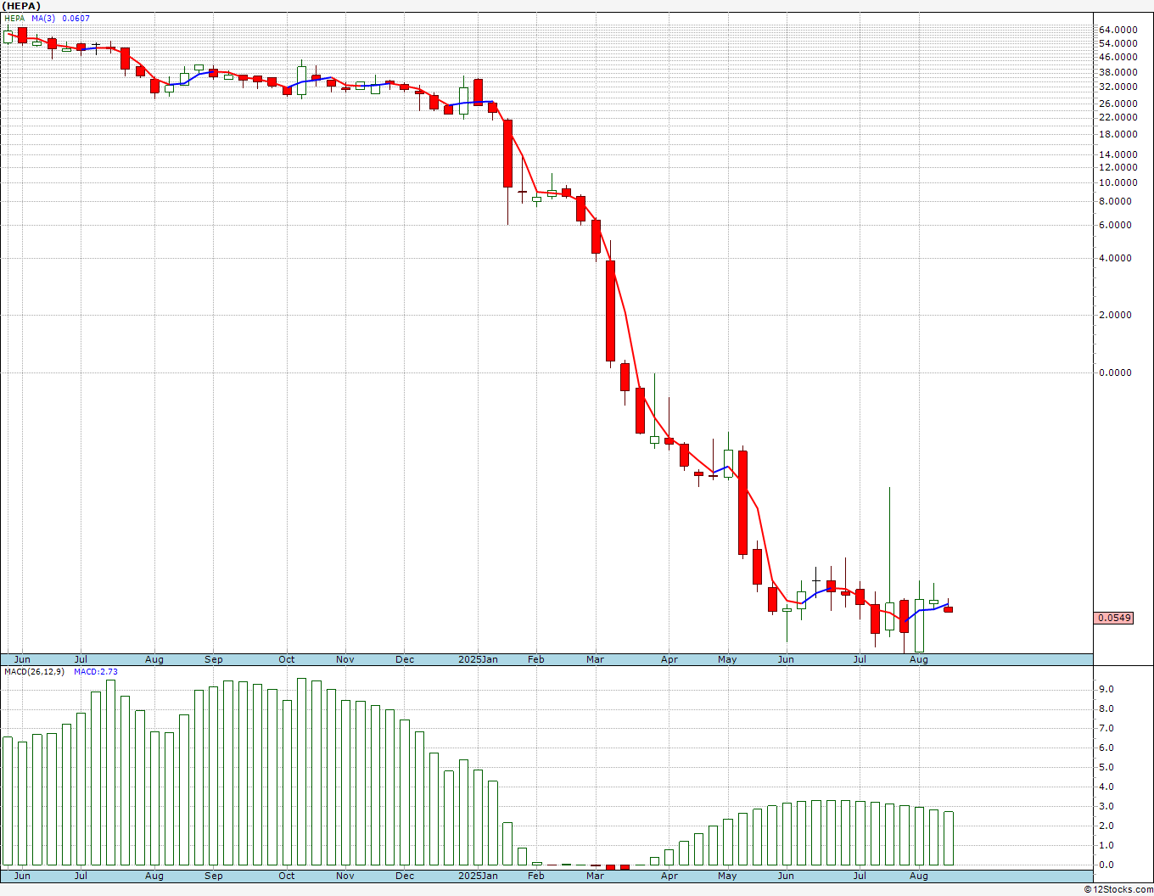This screenshot has width=1154, height=896.
Task: Click the tallest MACD bar in July 2024
Action: [110, 772]
